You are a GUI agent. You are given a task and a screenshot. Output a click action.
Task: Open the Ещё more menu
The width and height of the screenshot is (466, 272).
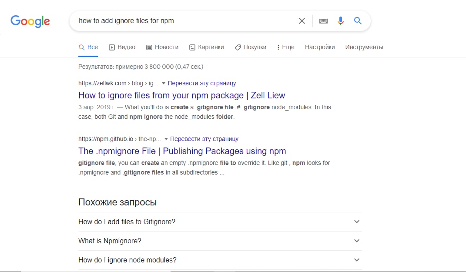pos(285,47)
